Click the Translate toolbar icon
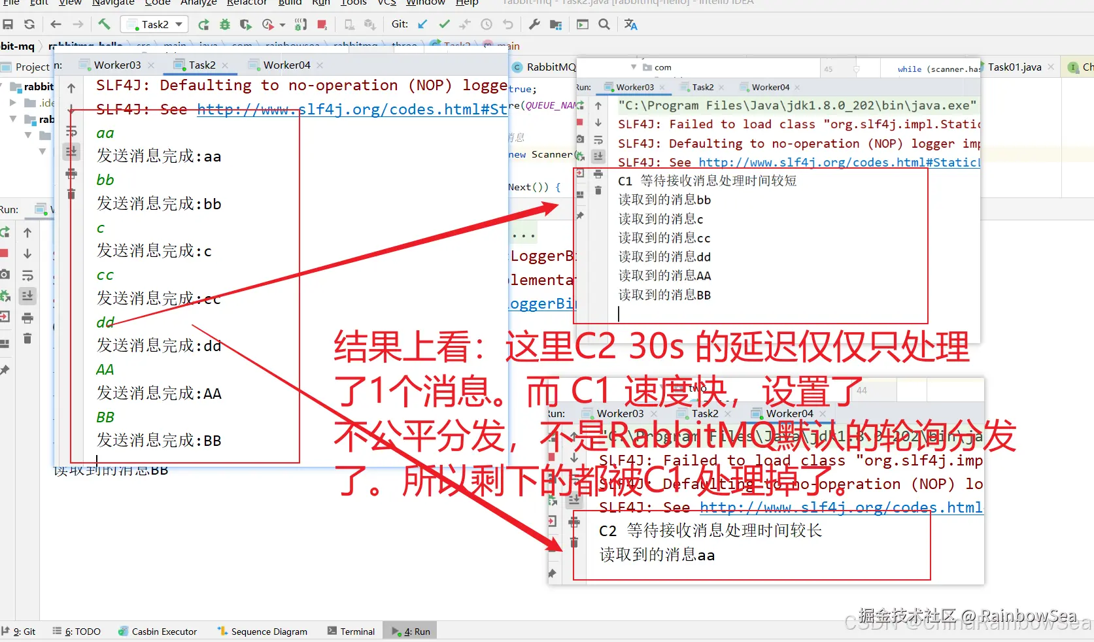Screen dimensions: 1094x642 [x=630, y=25]
